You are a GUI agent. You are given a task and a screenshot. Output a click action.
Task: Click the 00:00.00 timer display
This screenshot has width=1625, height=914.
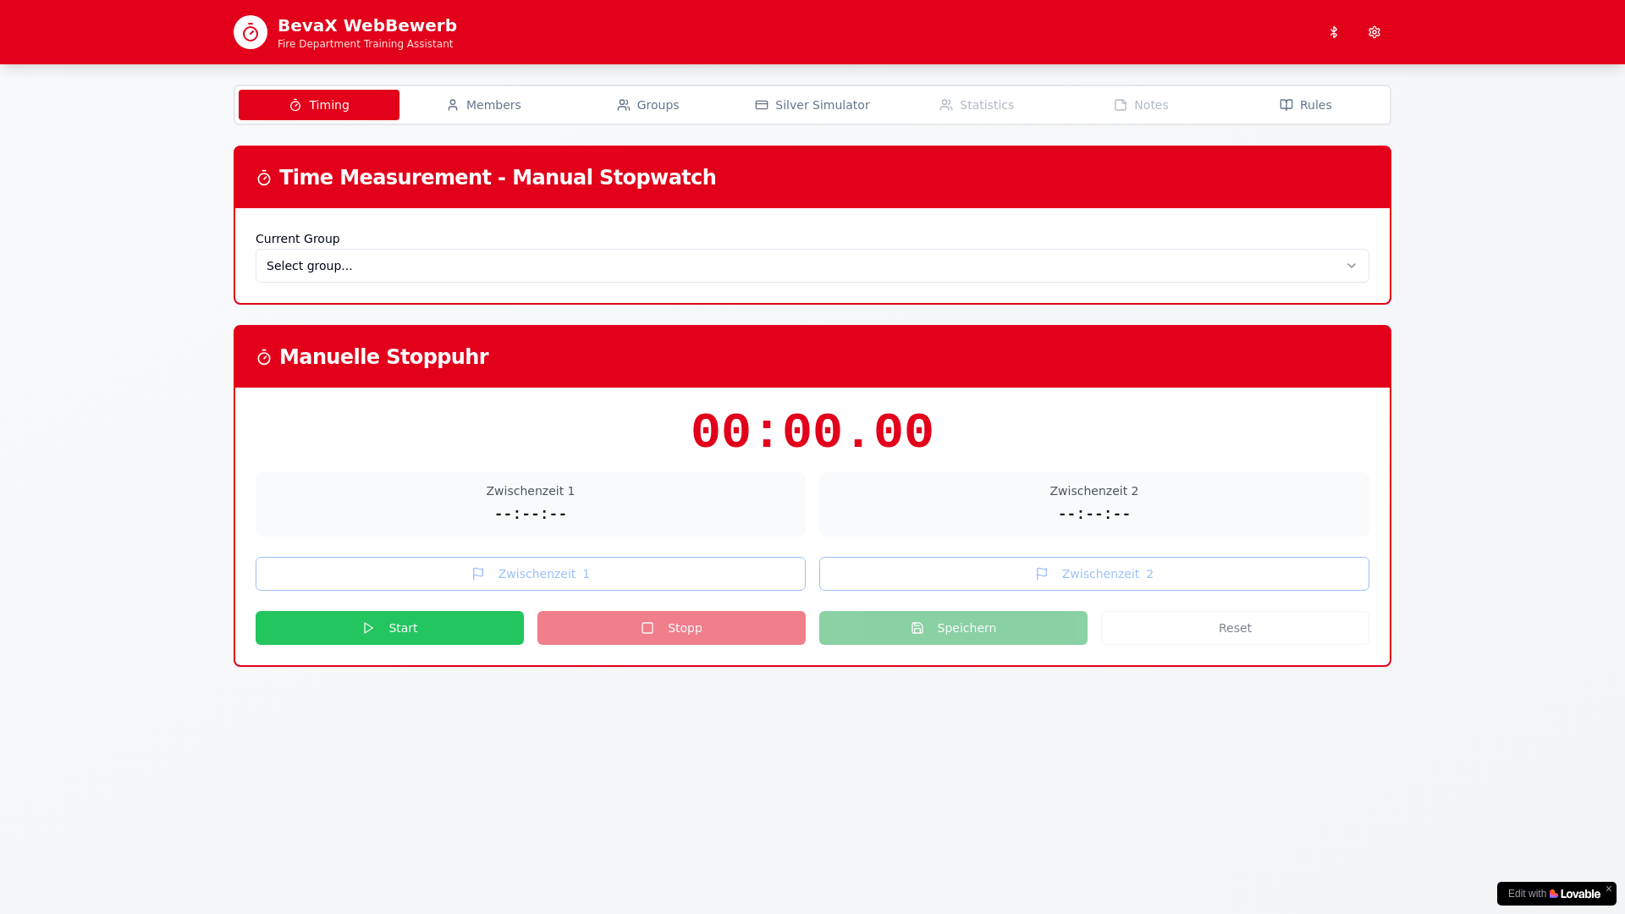pos(812,432)
